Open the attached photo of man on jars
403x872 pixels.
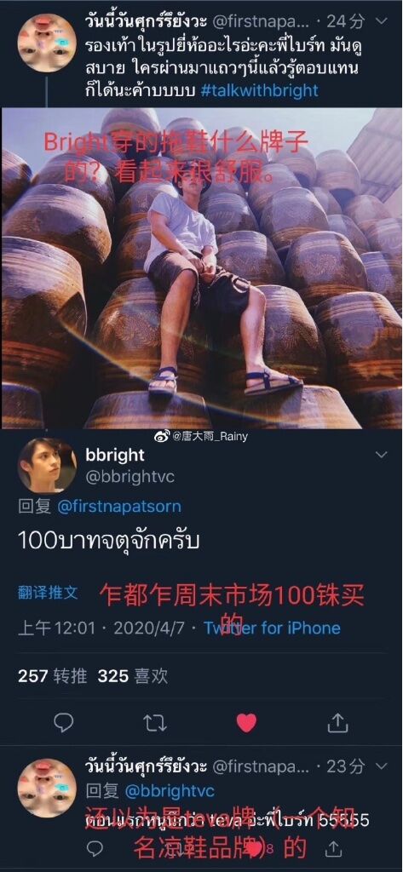(x=201, y=268)
